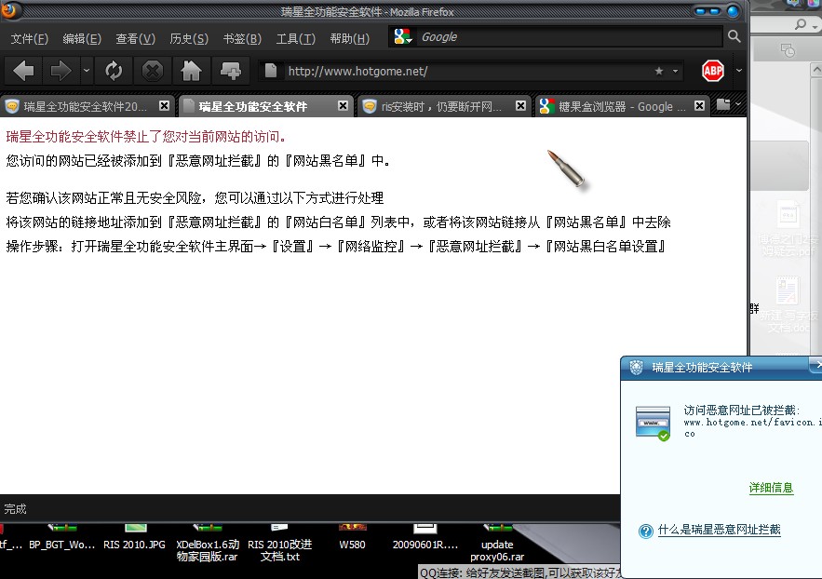The image size is (822, 579).
Task: Open the 工具(T) menu
Action: click(296, 39)
